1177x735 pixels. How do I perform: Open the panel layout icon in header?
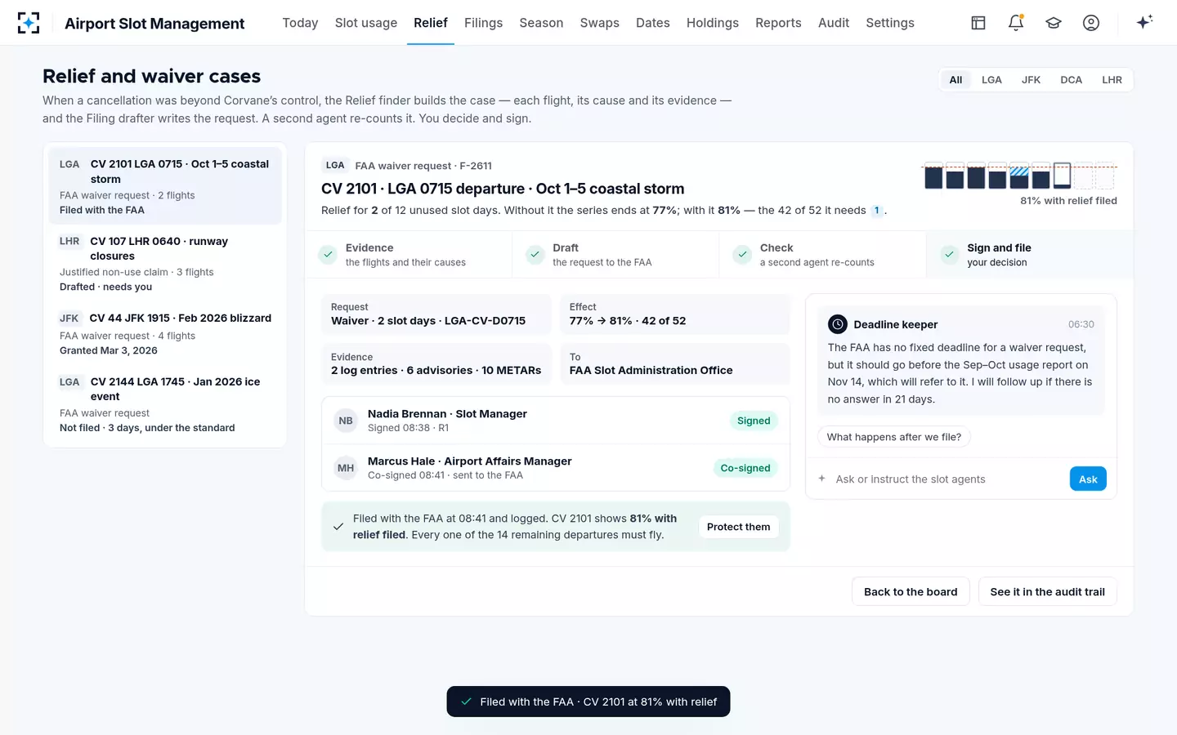click(978, 23)
